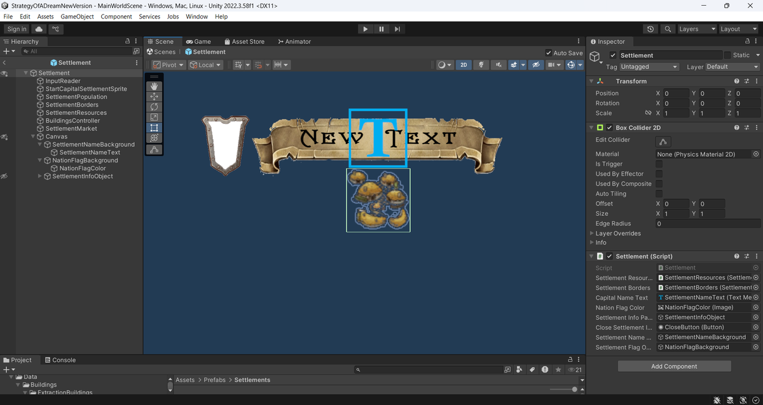Open the global search magnifier
The width and height of the screenshot is (763, 405).
click(x=667, y=29)
